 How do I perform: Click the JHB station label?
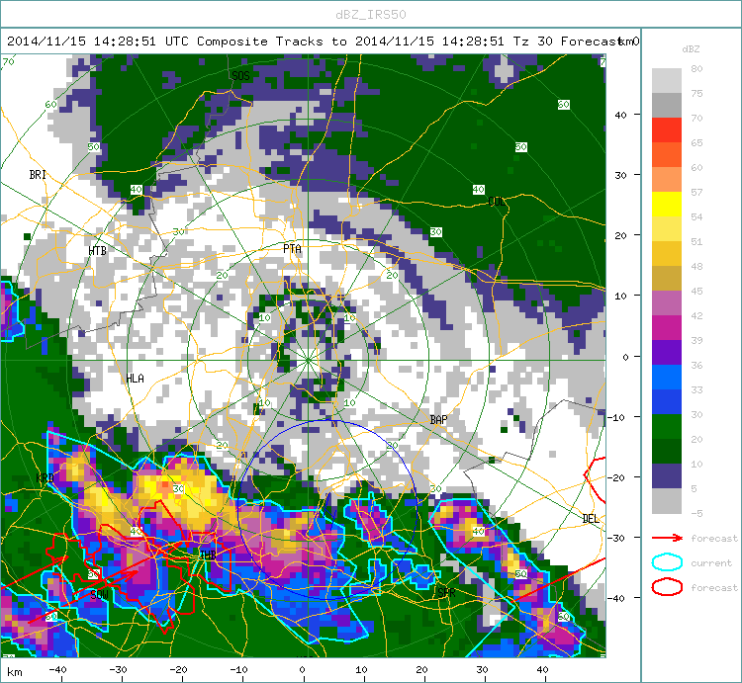coord(208,555)
